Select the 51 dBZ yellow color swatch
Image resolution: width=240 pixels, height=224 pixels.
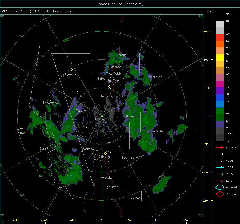(220, 57)
